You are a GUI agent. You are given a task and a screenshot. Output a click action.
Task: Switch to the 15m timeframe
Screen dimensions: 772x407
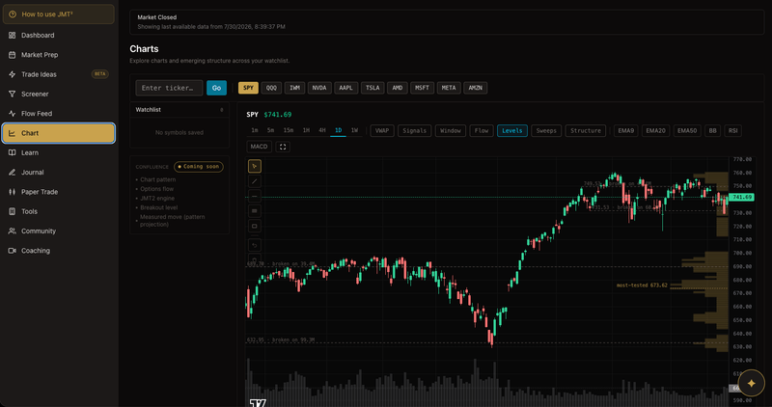coord(289,130)
